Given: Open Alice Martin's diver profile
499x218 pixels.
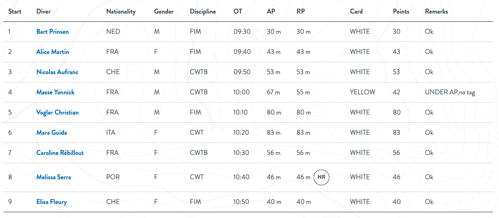Looking at the screenshot, I should [x=53, y=52].
